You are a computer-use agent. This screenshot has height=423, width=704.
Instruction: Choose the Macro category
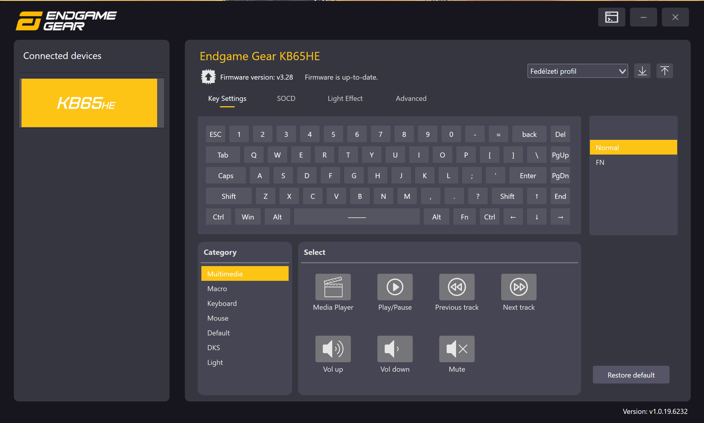tap(245, 288)
